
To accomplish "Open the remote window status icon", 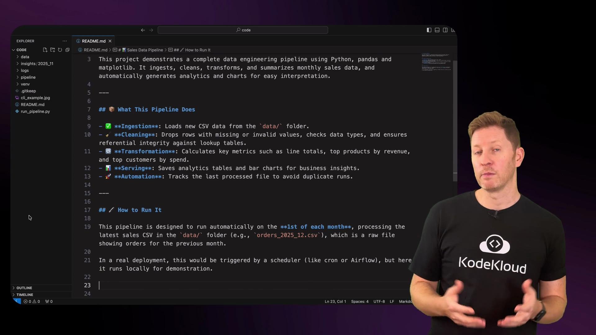I will click(x=16, y=301).
